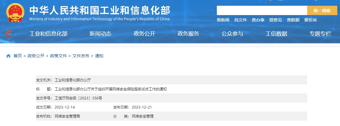Go to 政务服务 in the main navigation
This screenshot has width=340, height=126.
[x=188, y=34]
